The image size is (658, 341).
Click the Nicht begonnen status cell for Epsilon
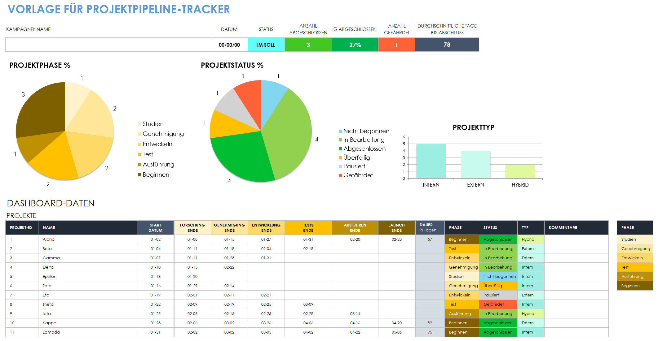pos(498,277)
